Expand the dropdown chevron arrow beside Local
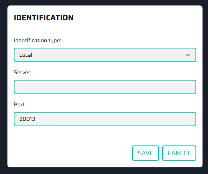 click(188, 55)
